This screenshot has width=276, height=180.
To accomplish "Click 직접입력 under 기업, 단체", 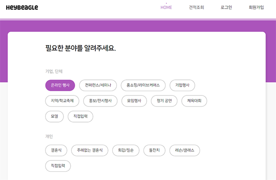I will [x=80, y=116].
